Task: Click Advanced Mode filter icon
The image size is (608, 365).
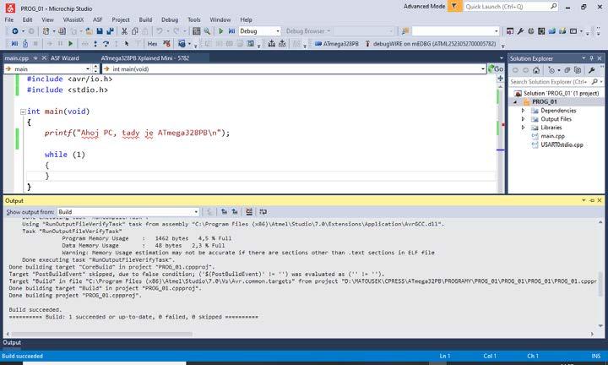Action: (454, 7)
